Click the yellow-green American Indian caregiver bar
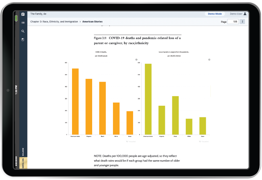262x180 pixels. 148,99
